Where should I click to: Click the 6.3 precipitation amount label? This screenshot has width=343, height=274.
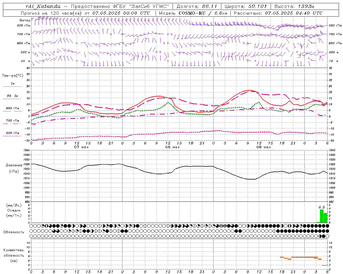[322, 207]
